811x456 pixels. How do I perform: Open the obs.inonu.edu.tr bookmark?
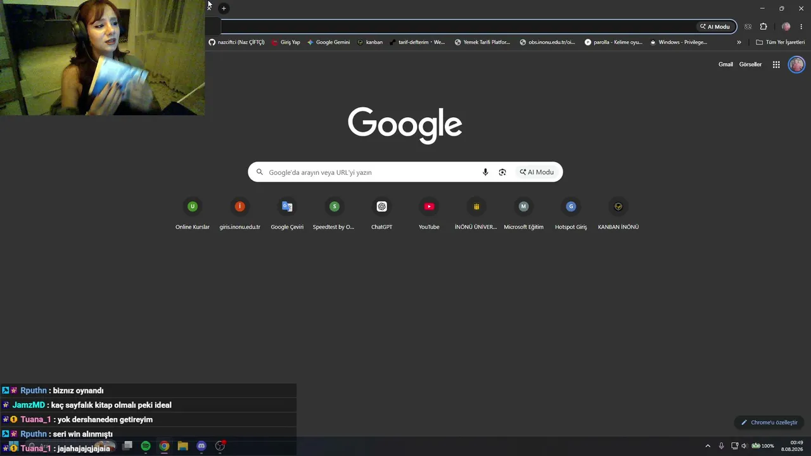click(x=547, y=42)
